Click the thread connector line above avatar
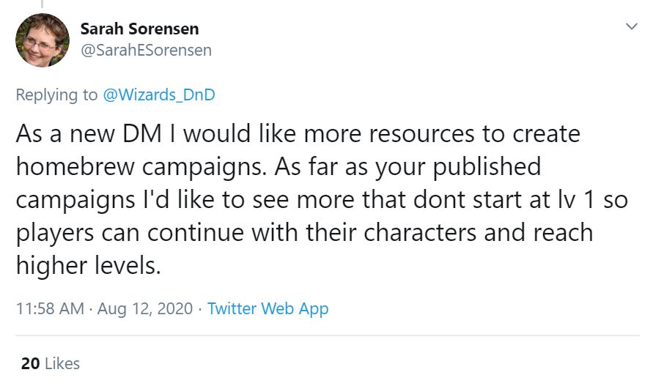Viewport: 653px width, 386px height. (x=42, y=4)
